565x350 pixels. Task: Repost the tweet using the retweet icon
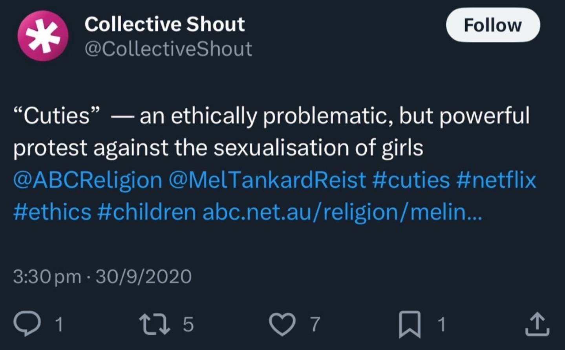pyautogui.click(x=155, y=324)
